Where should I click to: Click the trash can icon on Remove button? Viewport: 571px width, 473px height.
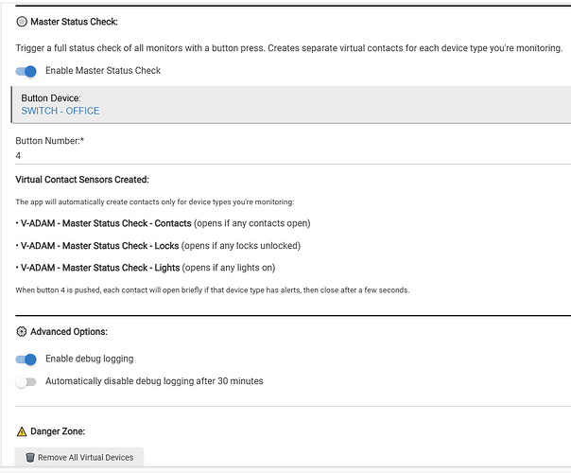tap(30, 458)
